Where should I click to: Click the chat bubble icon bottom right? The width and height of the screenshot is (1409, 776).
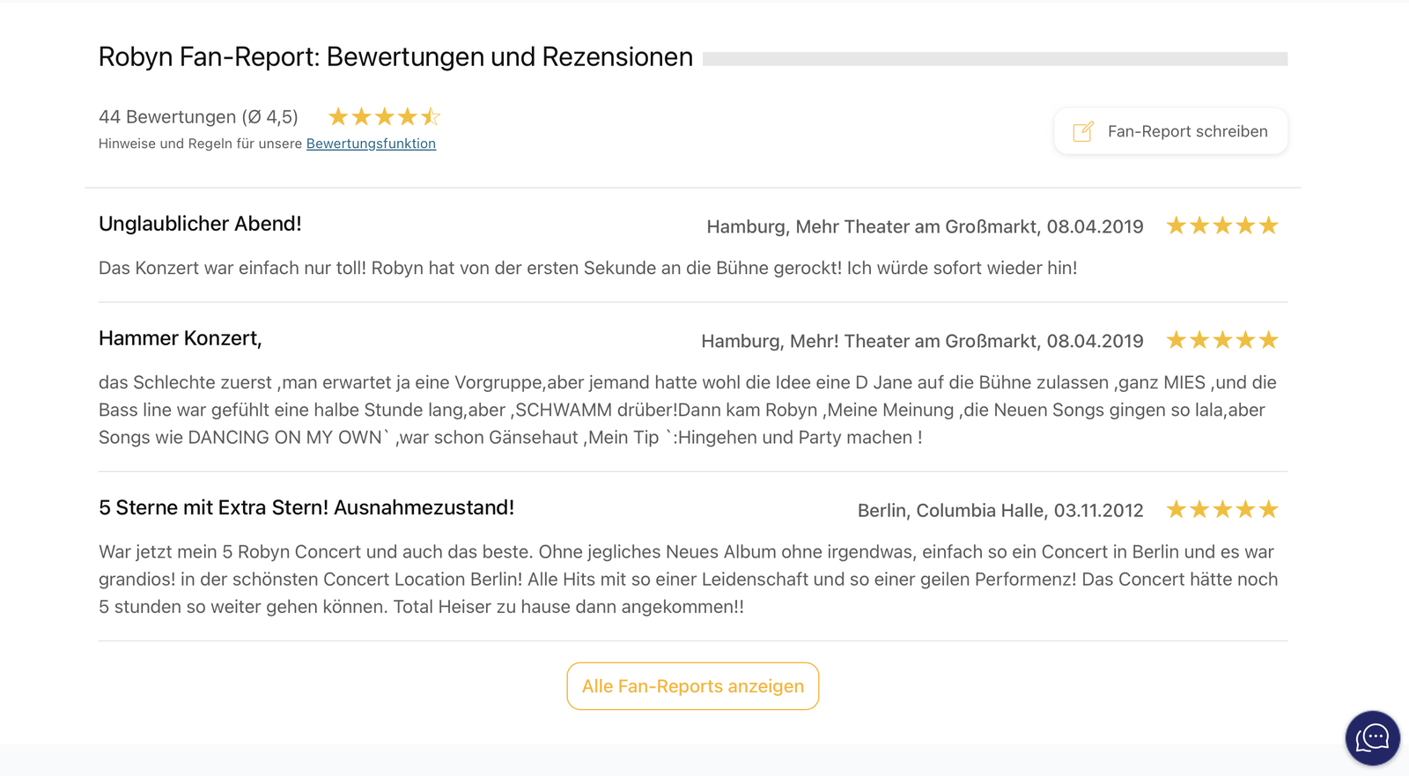[x=1371, y=738]
